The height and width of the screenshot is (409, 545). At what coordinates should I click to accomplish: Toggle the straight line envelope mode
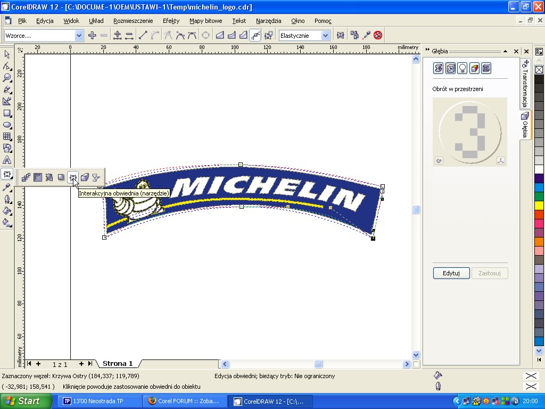coord(220,35)
